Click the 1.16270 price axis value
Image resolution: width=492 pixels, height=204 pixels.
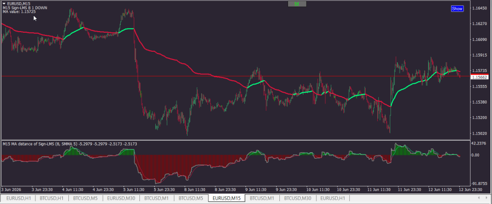(479, 24)
